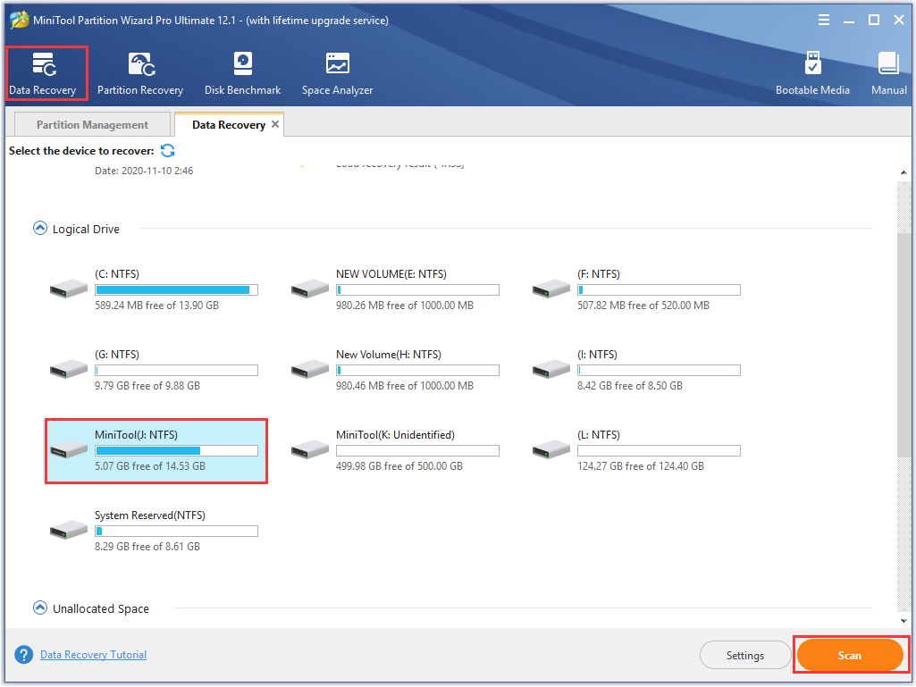916x687 pixels.
Task: Open the Data Recovery tool
Action: (x=43, y=73)
